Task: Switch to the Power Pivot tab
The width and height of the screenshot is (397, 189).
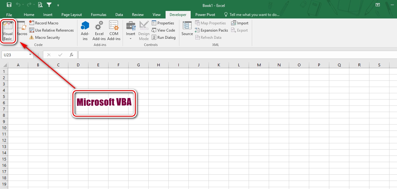Action: click(205, 15)
